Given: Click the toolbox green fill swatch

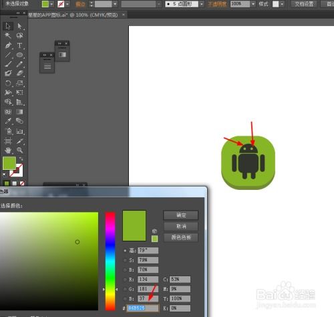Looking at the screenshot, I should 9,163.
